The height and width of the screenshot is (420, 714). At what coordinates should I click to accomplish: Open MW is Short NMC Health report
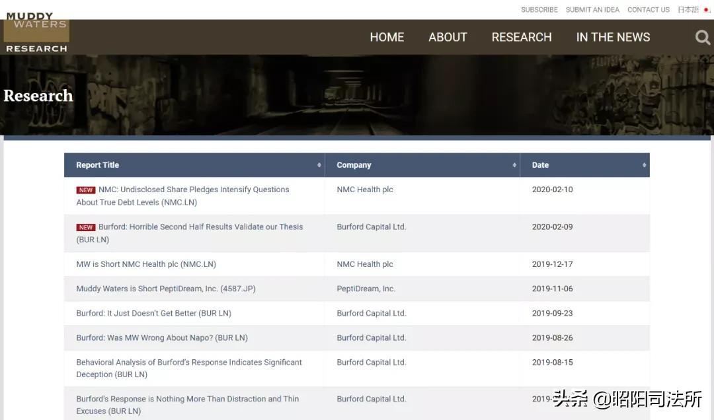[x=146, y=264]
